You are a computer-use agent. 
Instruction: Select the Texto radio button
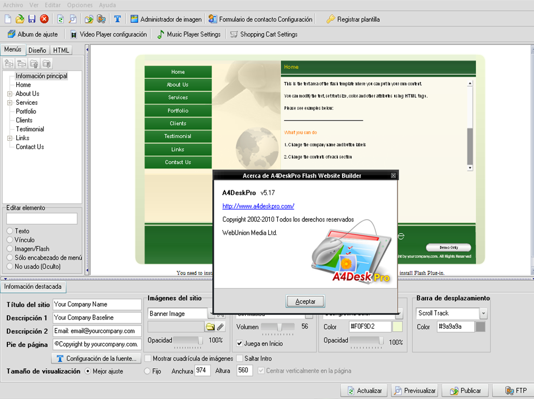coord(10,231)
